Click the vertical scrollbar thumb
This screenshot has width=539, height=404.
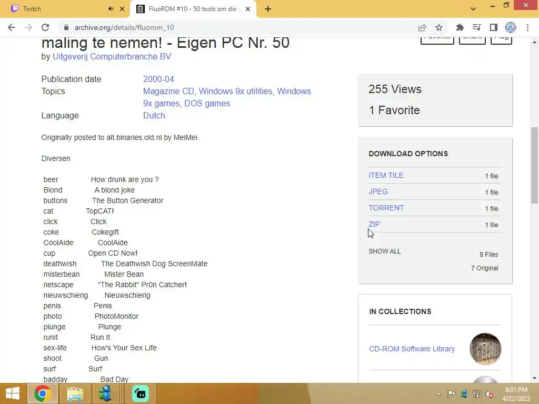[x=534, y=165]
